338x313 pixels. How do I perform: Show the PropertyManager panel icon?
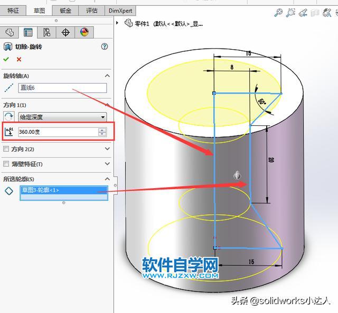(28, 32)
